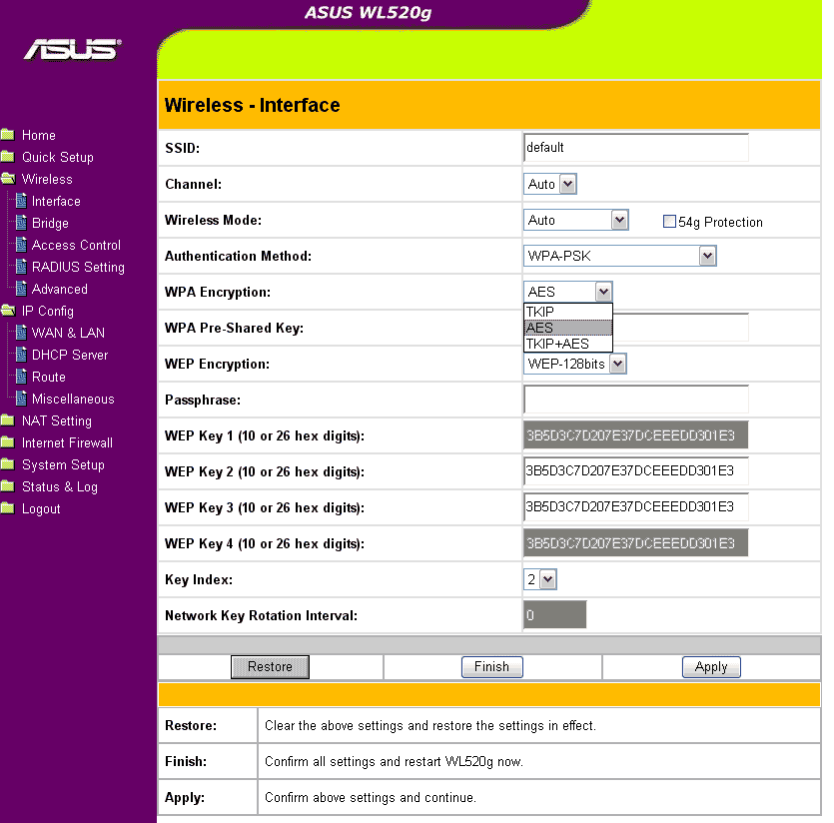This screenshot has width=834, height=823.
Task: Open the Wireless menu link
Action: (x=47, y=179)
